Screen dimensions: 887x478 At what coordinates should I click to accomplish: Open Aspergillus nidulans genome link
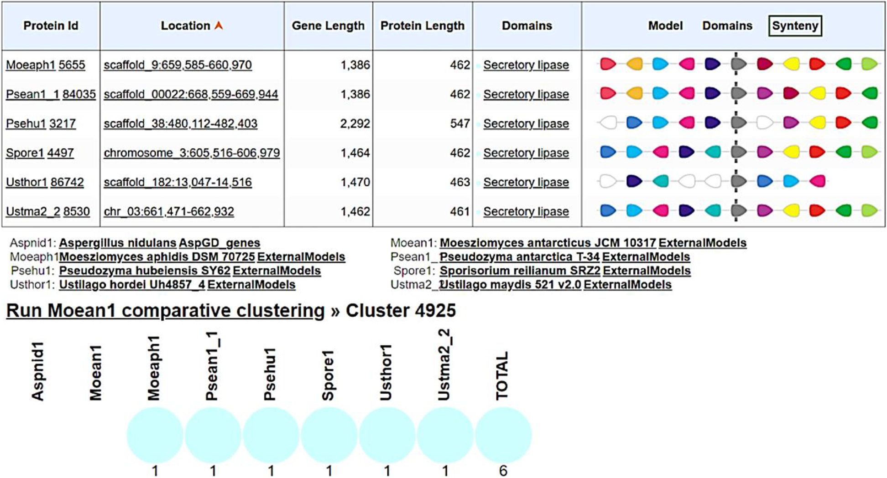(118, 243)
